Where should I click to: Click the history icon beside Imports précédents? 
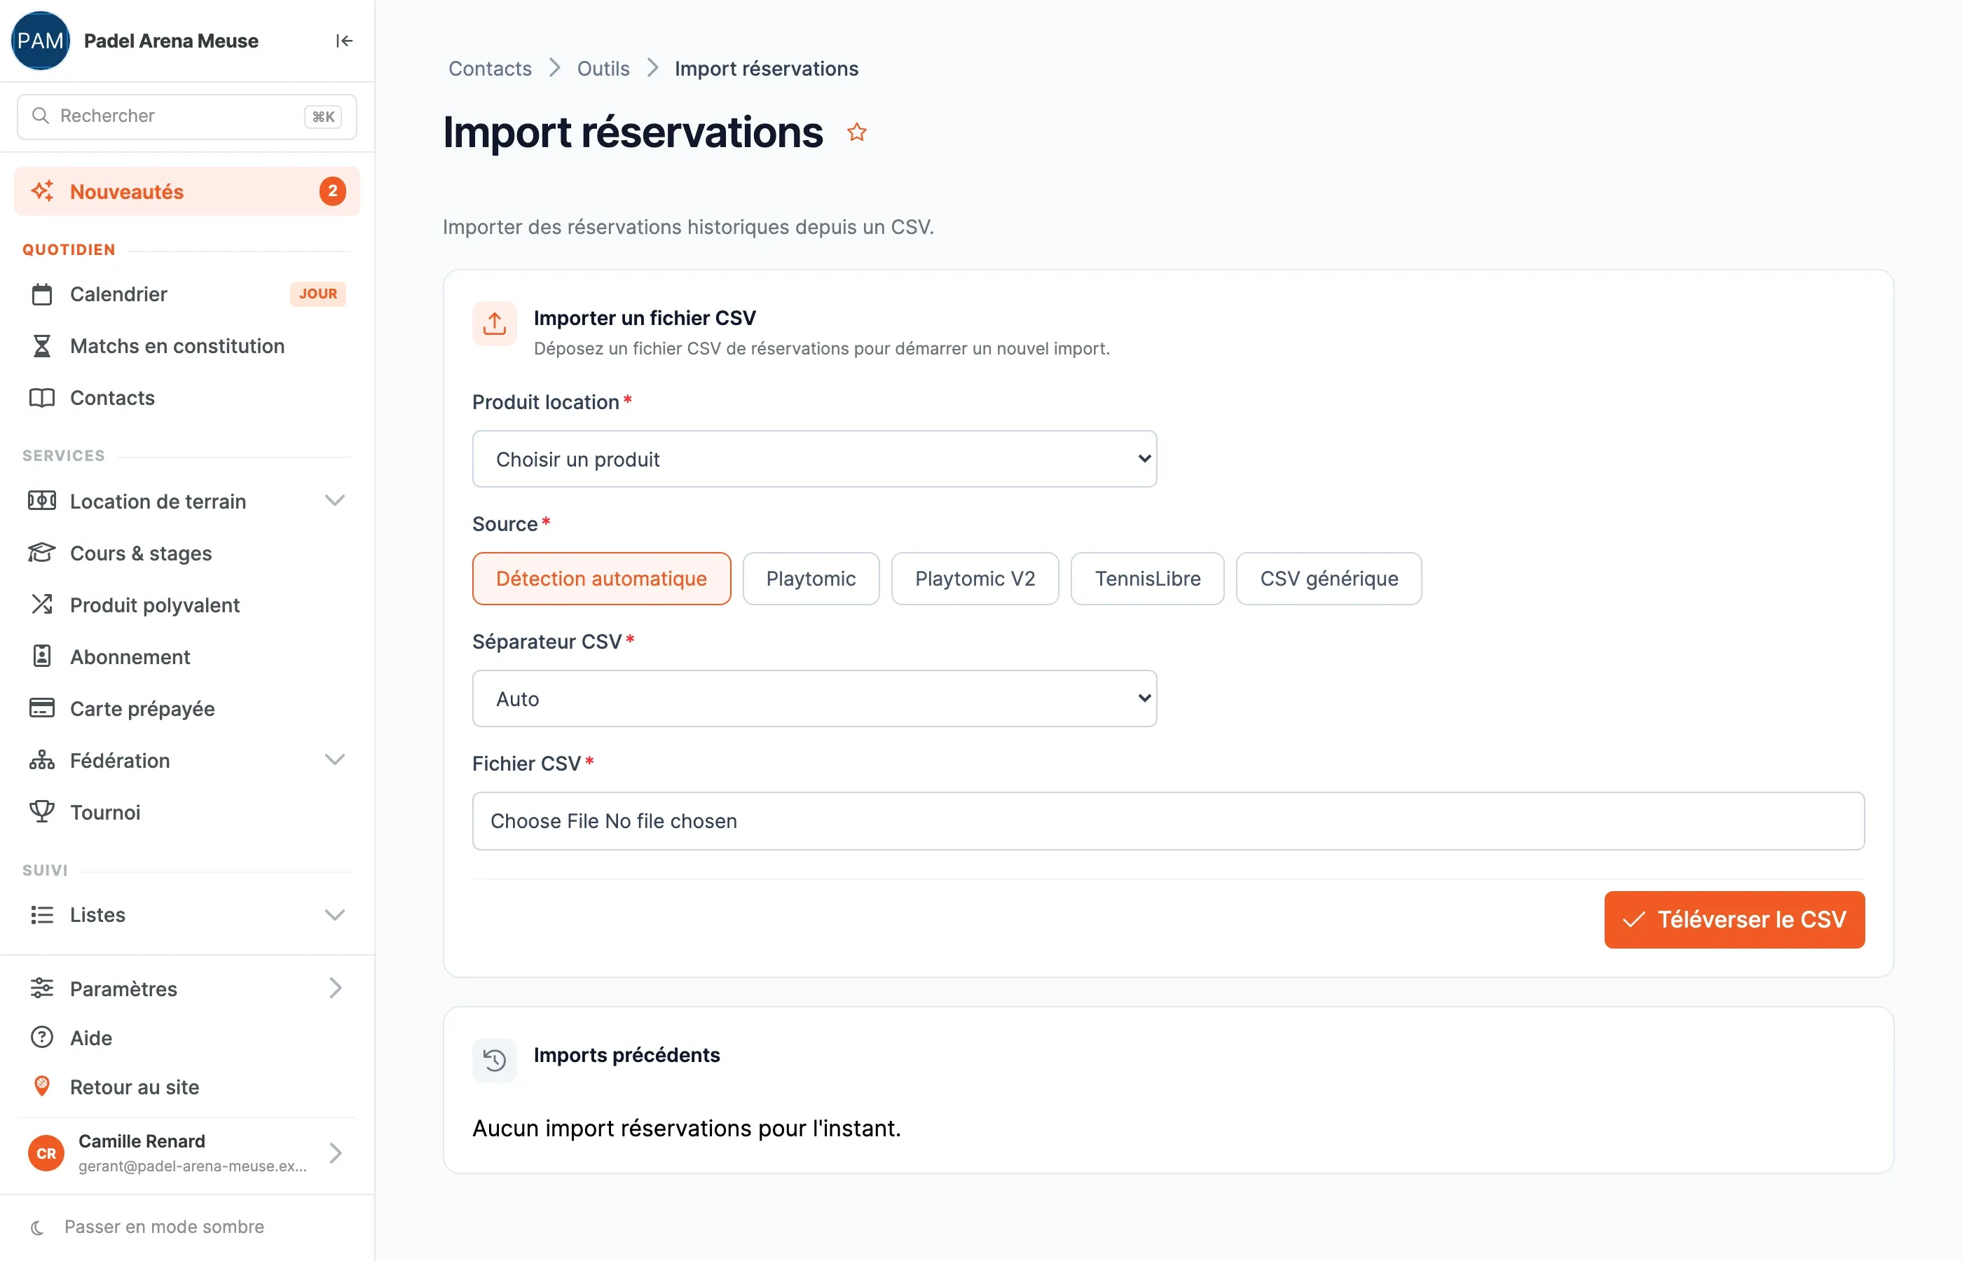[x=495, y=1059]
